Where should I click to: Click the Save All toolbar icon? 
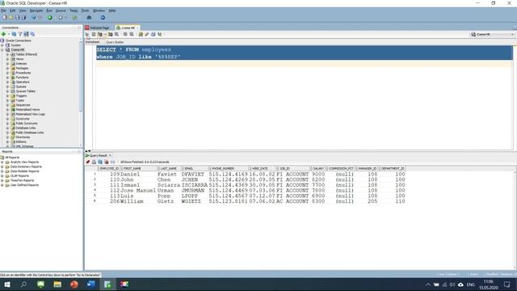(23, 18)
